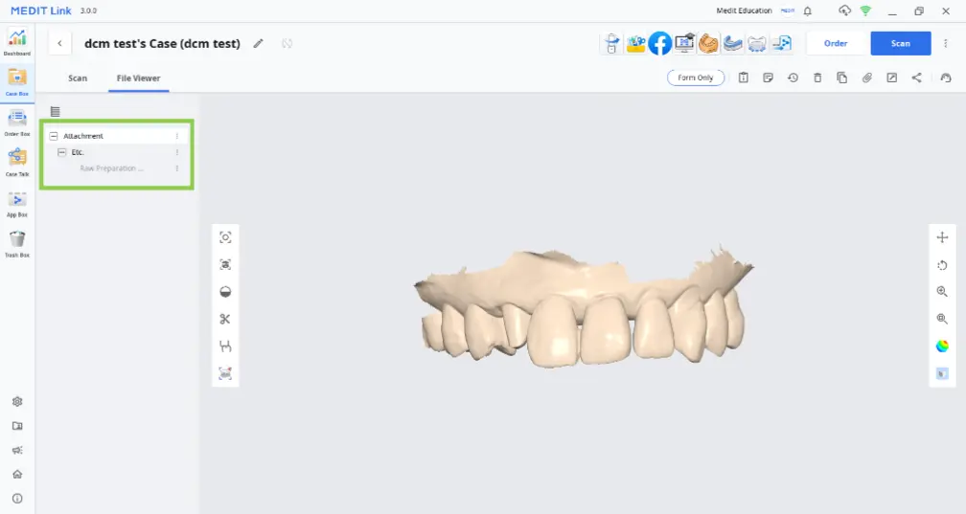Image resolution: width=966 pixels, height=514 pixels.
Task: Launch the blue arch splint app
Action: click(732, 43)
